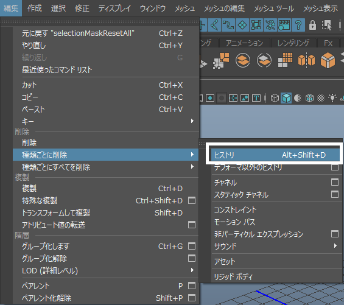Toggle the resolution gate panel icon

[210, 98]
